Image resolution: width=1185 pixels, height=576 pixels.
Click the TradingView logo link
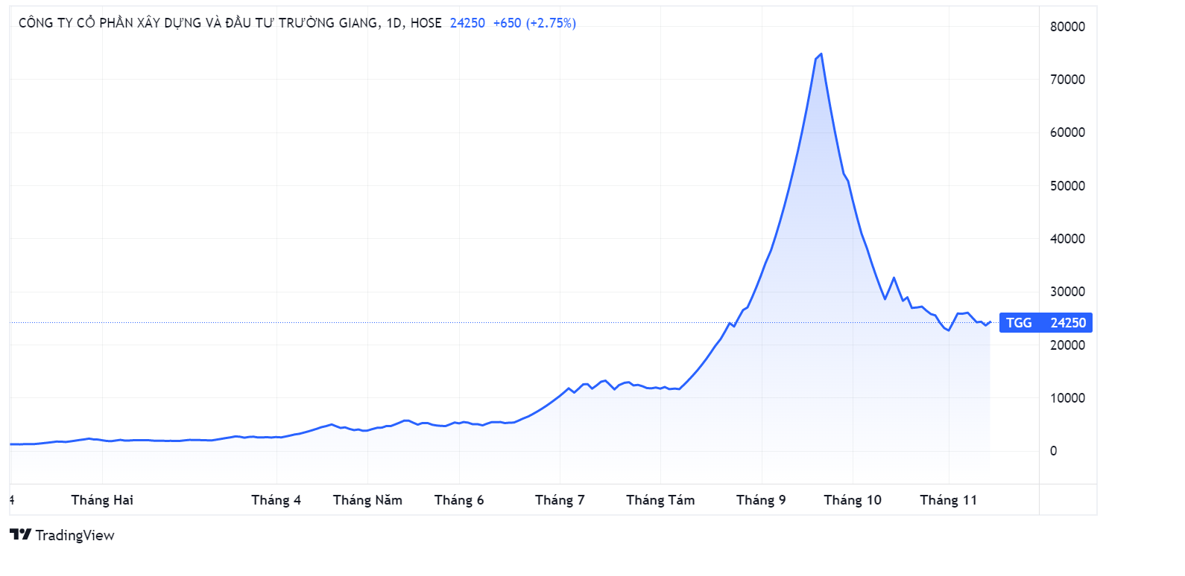pos(62,535)
